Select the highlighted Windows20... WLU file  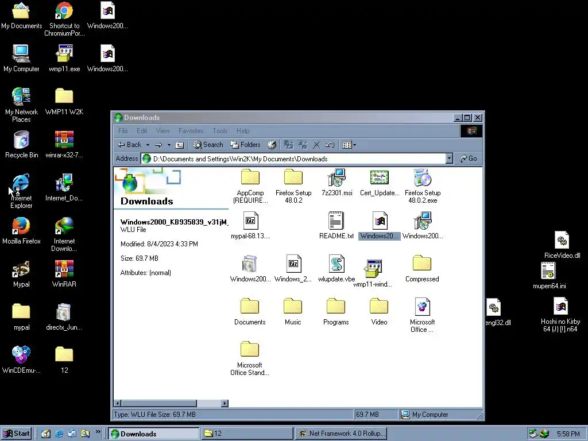pos(380,225)
